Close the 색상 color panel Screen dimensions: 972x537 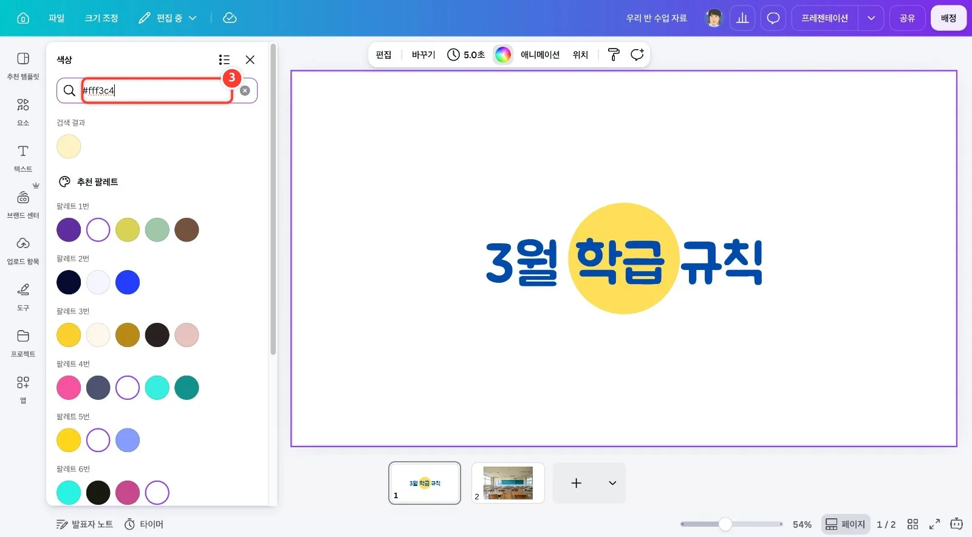(x=250, y=59)
